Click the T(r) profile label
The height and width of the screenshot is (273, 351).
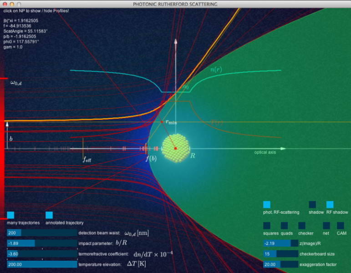click(x=216, y=122)
